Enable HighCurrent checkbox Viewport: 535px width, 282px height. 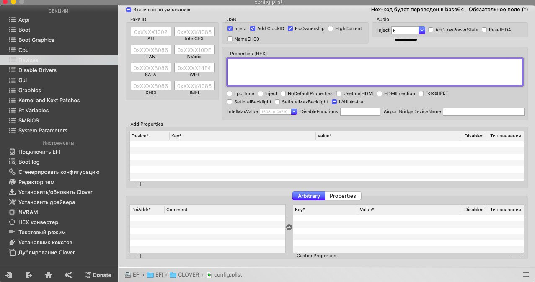tap(331, 28)
